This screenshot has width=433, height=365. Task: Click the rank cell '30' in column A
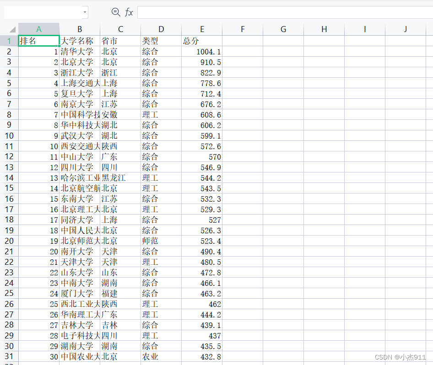[39, 356]
